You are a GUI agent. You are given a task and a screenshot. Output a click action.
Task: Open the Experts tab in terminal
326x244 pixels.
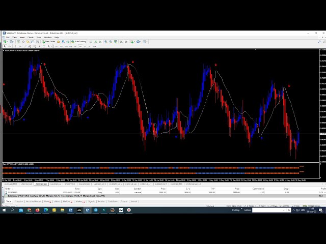point(123,201)
